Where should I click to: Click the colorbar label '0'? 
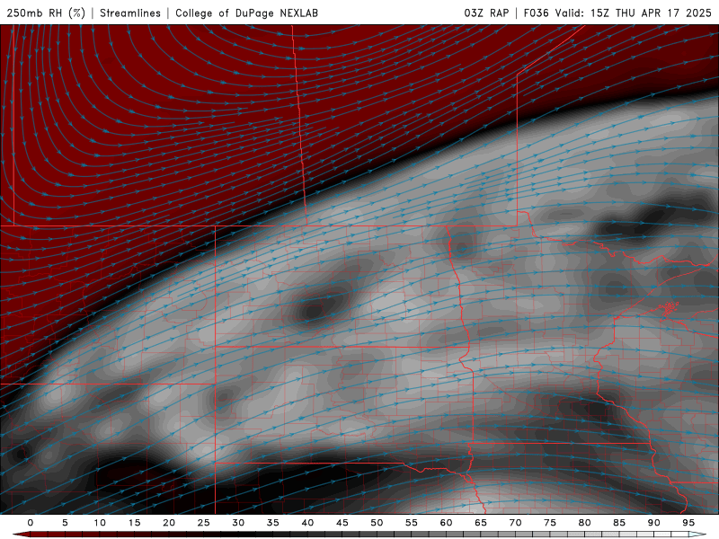(31, 523)
